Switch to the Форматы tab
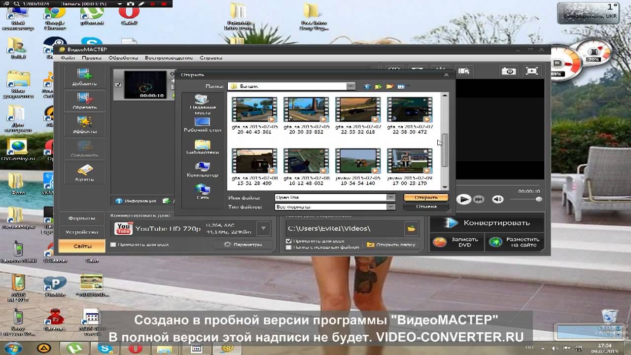Screen dimensions: 631x355 [82, 218]
